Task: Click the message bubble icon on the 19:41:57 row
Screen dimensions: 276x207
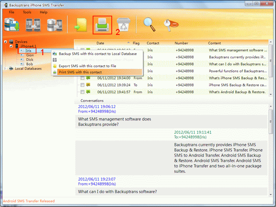Action: [88, 92]
